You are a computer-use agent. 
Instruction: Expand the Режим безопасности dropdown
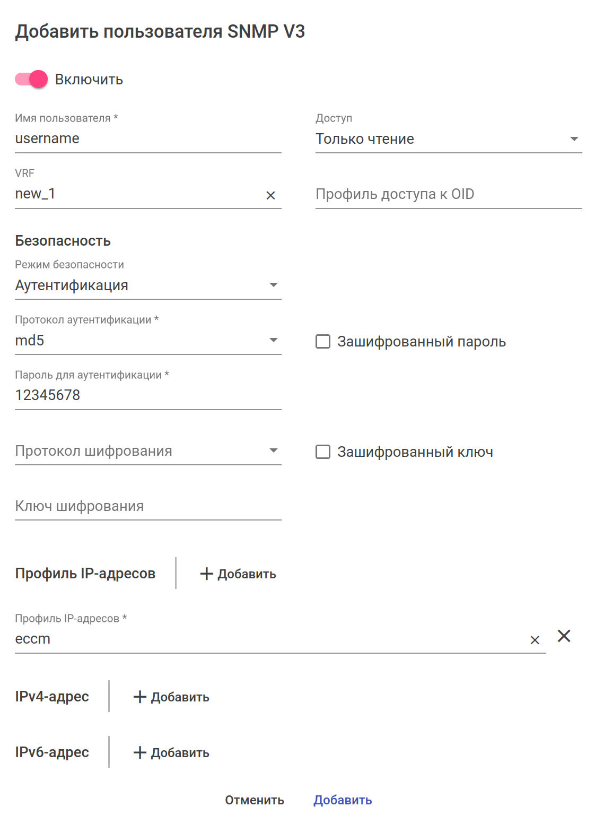tap(147, 285)
